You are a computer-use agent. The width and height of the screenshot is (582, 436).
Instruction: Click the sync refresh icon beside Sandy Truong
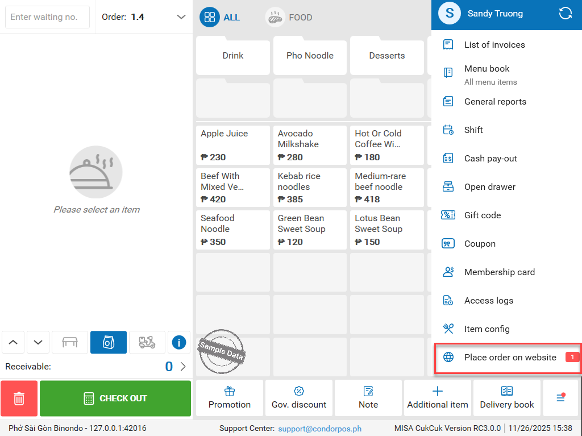(x=566, y=14)
